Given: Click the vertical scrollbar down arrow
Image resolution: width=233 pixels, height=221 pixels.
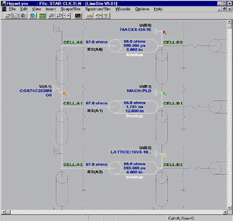Looking at the screenshot, I should pos(230,208).
